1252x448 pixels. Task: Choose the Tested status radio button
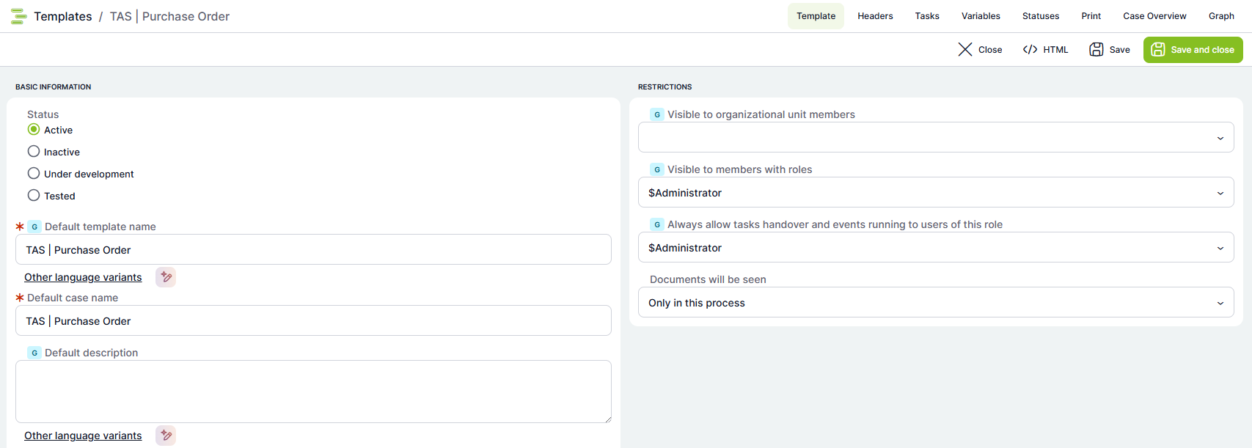pos(34,196)
